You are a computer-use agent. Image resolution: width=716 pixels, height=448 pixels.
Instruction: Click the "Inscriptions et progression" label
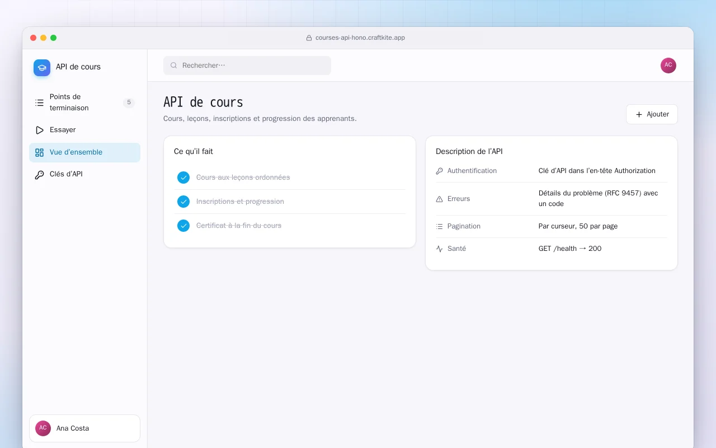tap(240, 202)
